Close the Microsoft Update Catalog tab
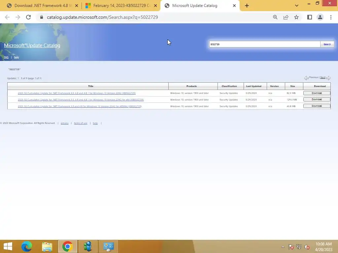Image resolution: width=338 pixels, height=253 pixels. pyautogui.click(x=234, y=6)
